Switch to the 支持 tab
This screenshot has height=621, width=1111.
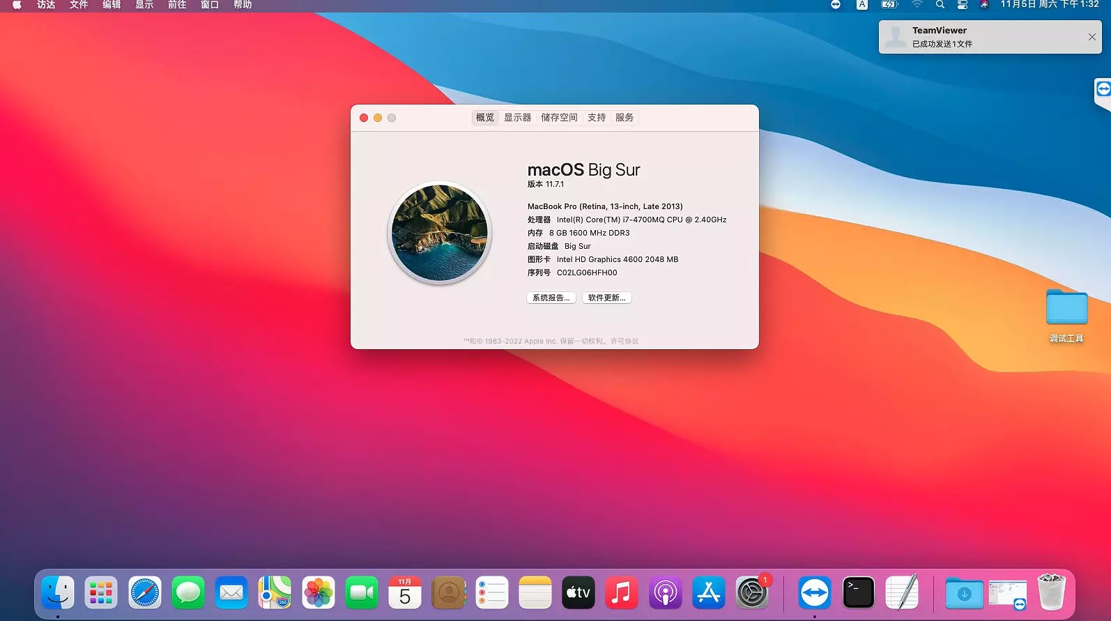coord(597,118)
